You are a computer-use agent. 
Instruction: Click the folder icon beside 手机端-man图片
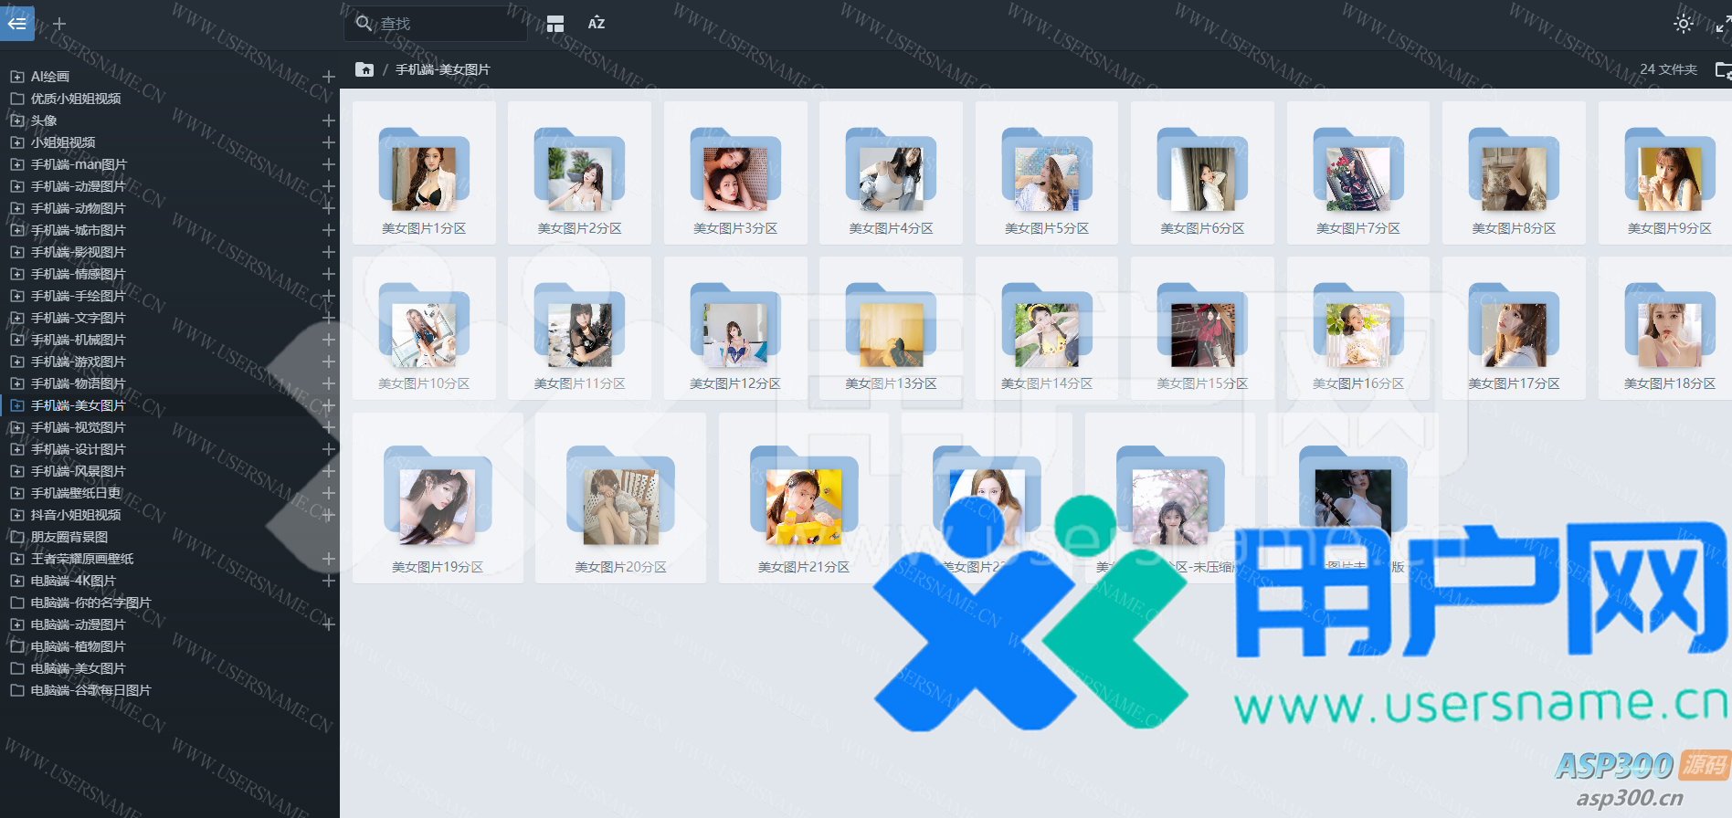tap(16, 164)
